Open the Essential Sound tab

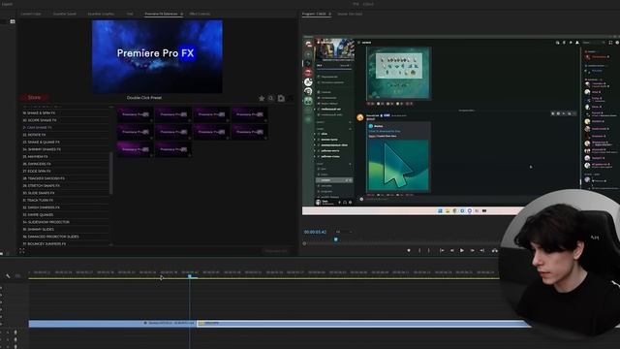tap(65, 14)
